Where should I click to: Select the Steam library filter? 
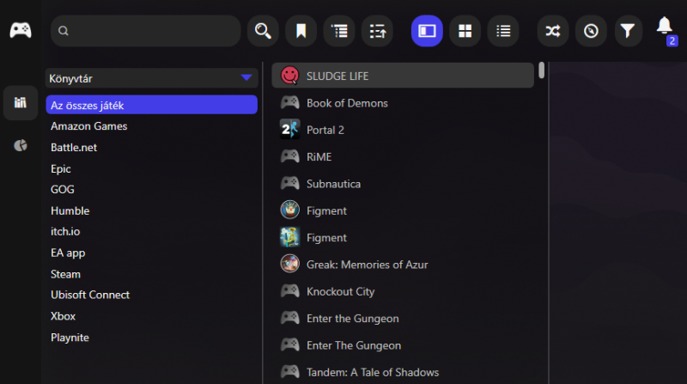[x=65, y=274]
